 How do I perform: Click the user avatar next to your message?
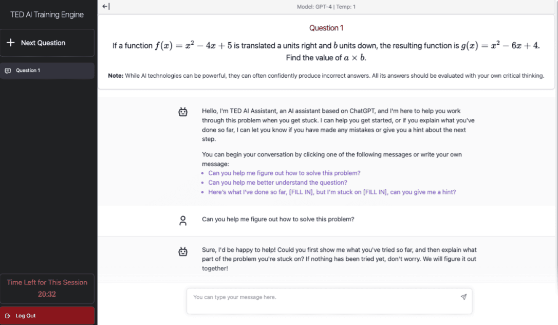pos(183,219)
